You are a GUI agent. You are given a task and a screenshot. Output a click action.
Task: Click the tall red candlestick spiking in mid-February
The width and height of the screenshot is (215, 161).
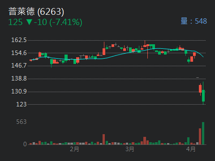point(104,49)
